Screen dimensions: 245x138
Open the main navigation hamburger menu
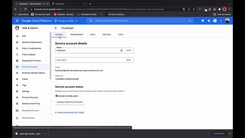pyautogui.click(x=17, y=21)
